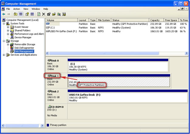190x134 pixels.
Task: Select the CD-ROM 0 drive icon
Action: pos(50,107)
